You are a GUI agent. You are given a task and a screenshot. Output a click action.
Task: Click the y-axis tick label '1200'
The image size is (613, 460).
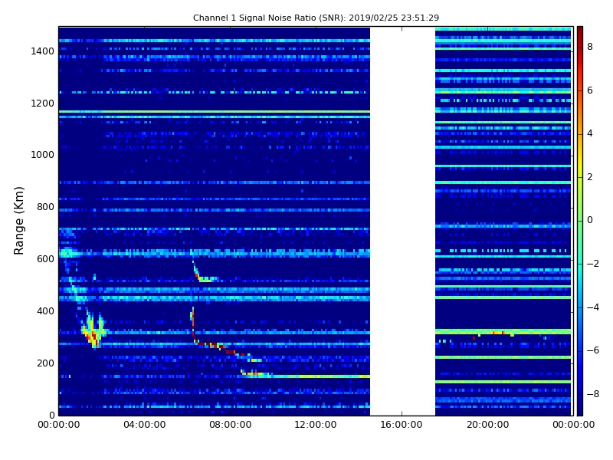(x=43, y=103)
